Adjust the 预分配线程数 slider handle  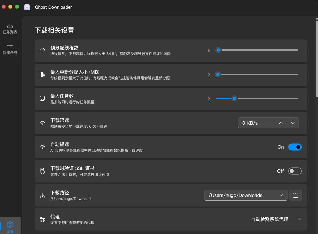pyautogui.click(x=218, y=50)
